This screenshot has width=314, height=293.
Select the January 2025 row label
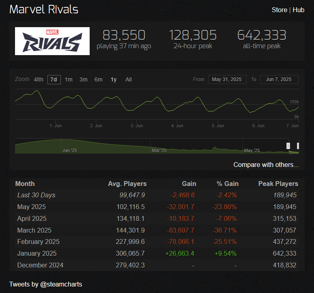(37, 253)
